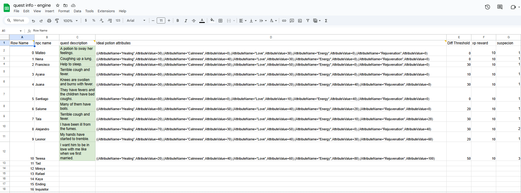
Task: Select the Paint format tool
Action: [57, 21]
